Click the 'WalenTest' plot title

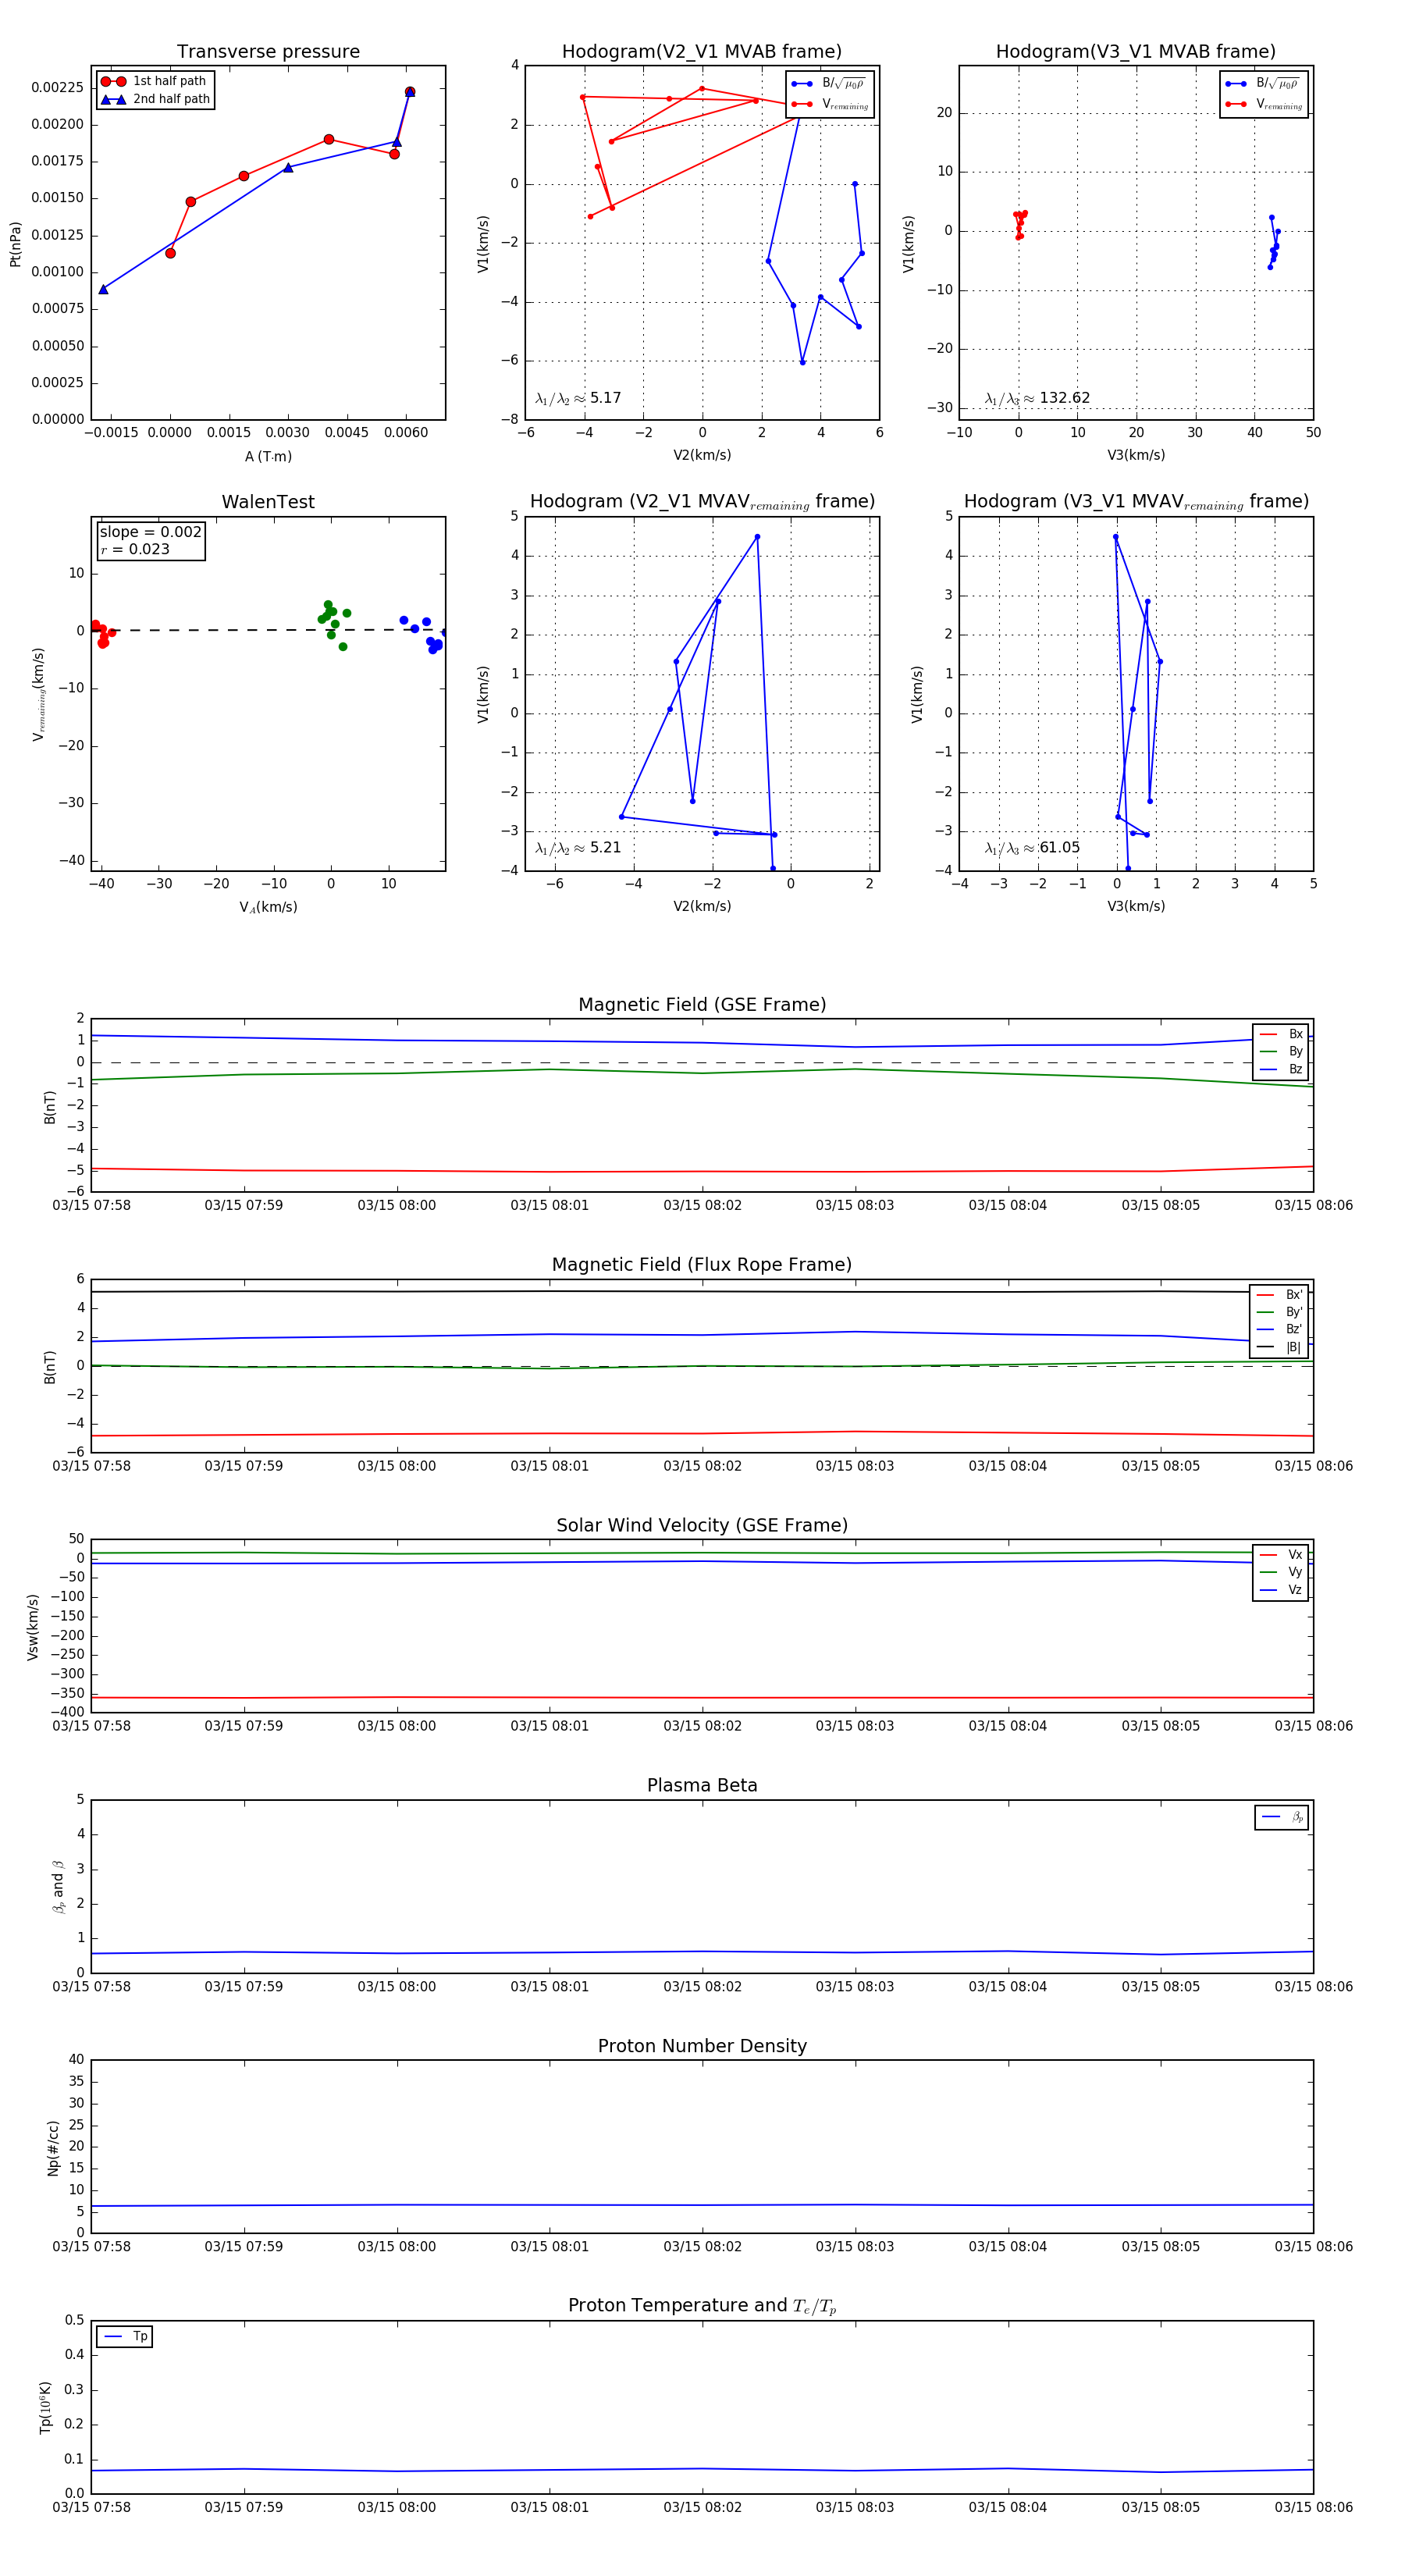pyautogui.click(x=268, y=502)
